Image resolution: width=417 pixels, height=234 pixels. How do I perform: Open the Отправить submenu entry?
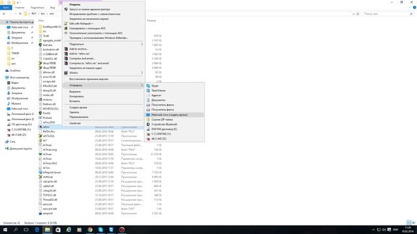(104, 85)
